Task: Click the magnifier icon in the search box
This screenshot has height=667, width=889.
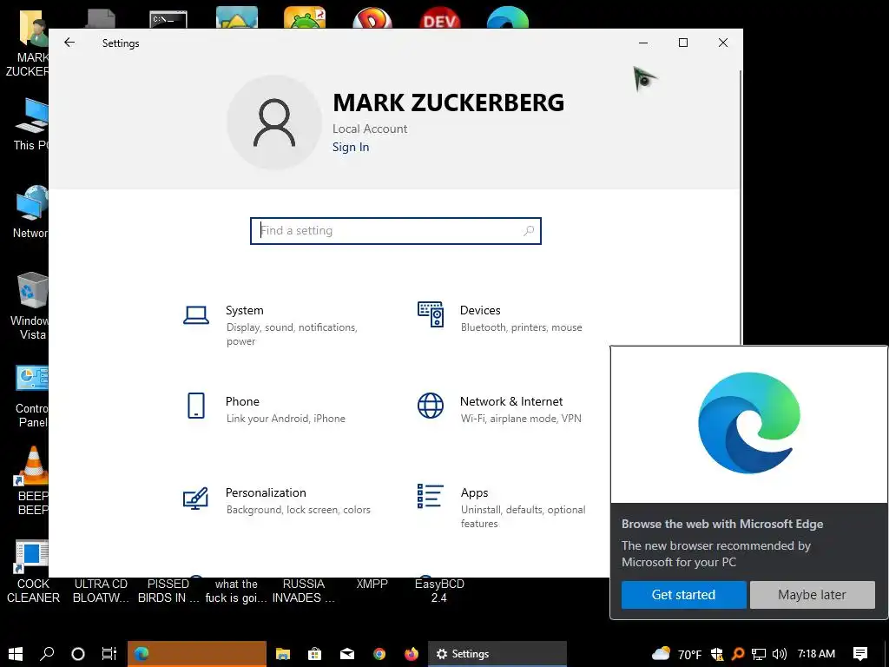Action: [529, 230]
